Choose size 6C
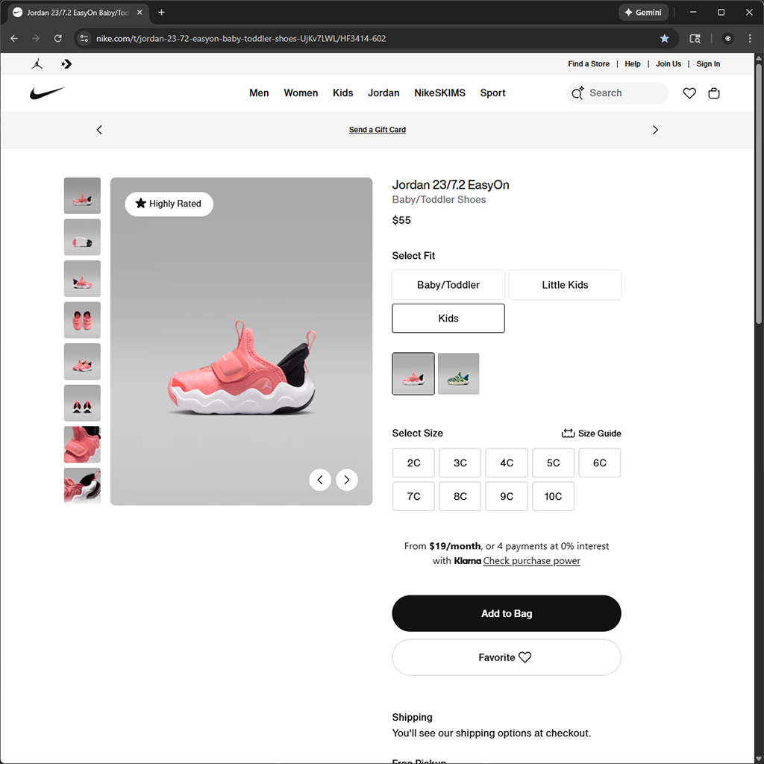The image size is (764, 764). (599, 463)
